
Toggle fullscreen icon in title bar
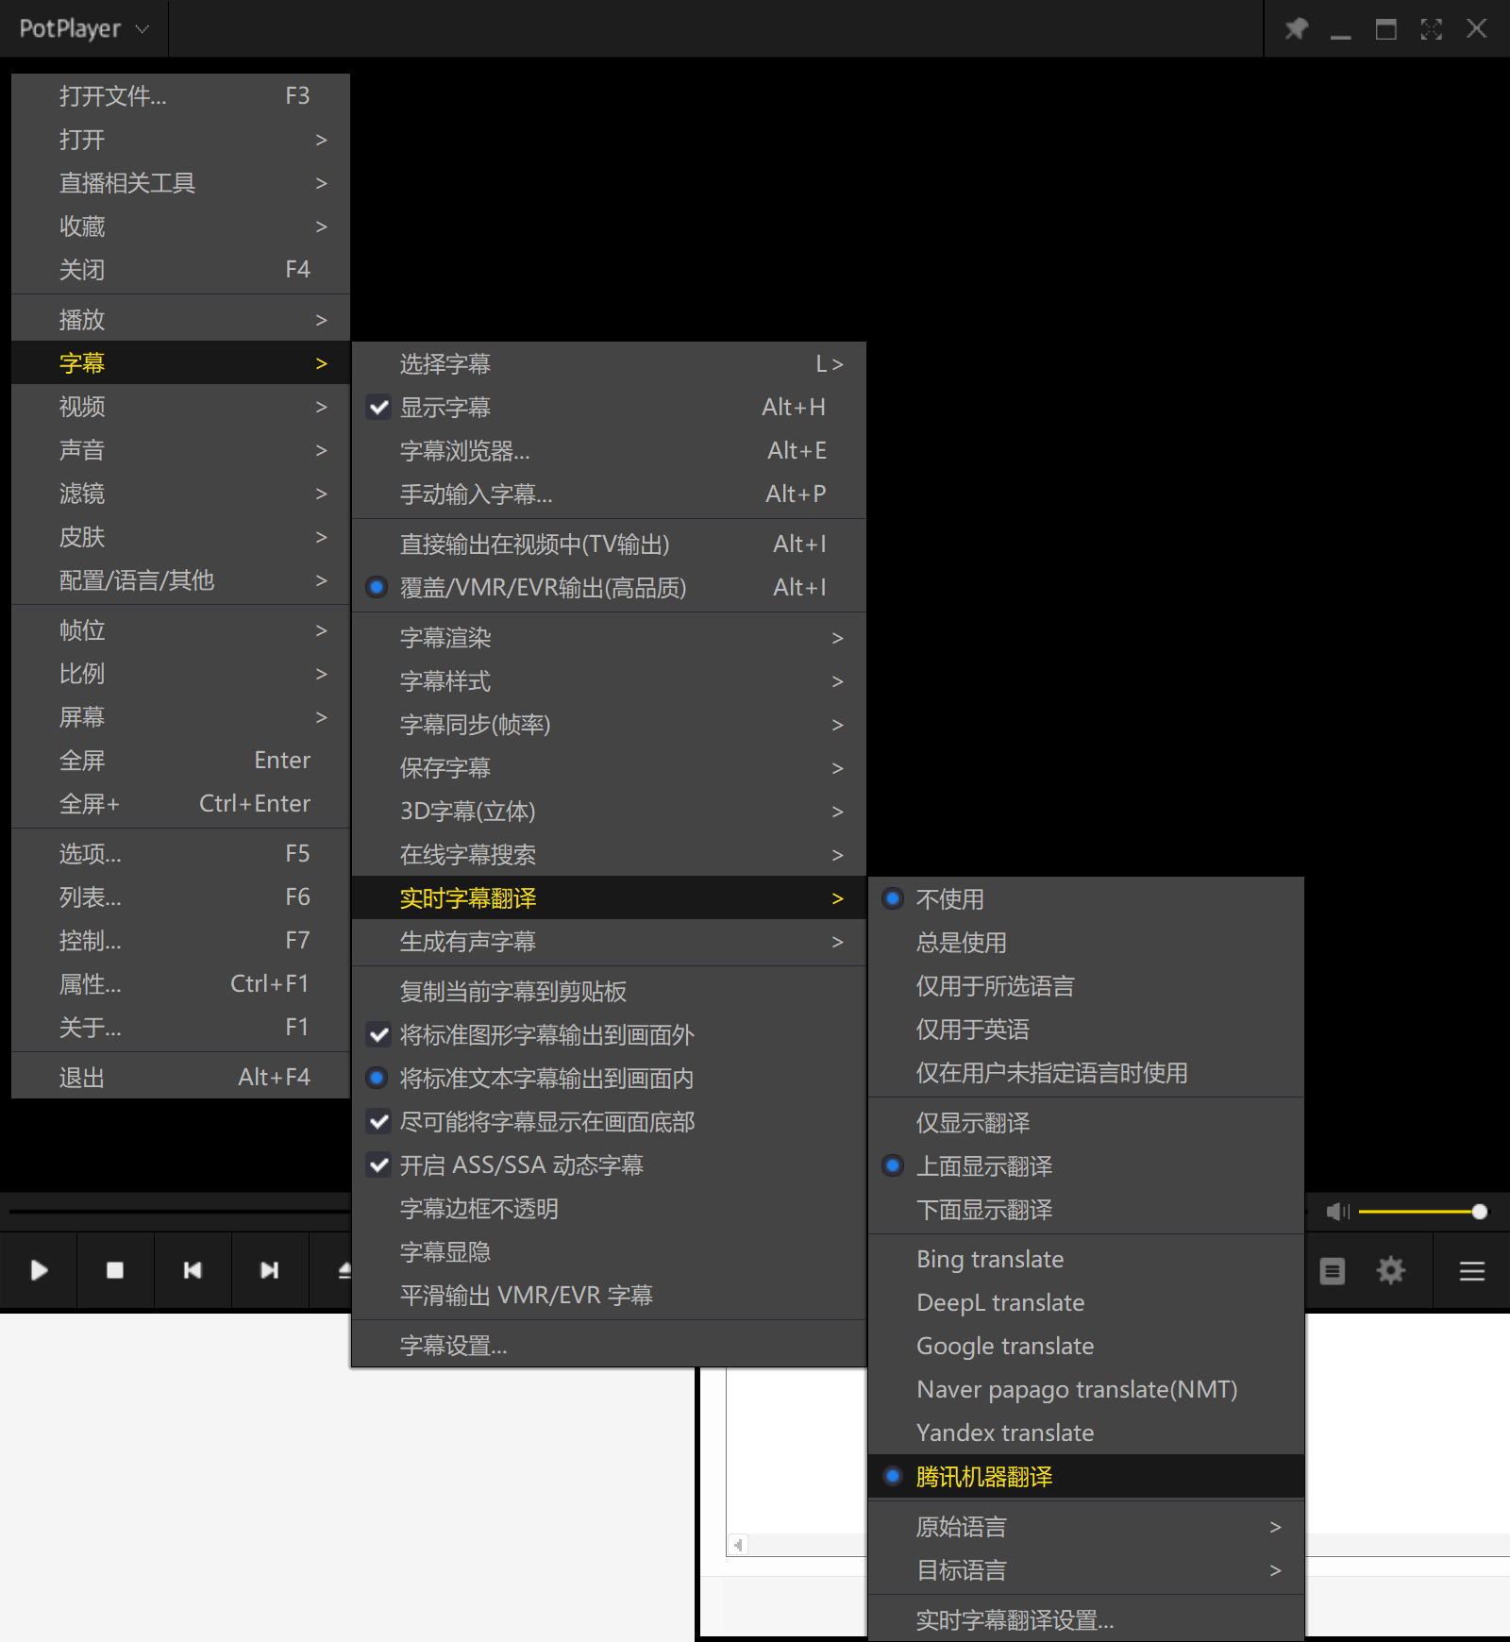(x=1432, y=29)
